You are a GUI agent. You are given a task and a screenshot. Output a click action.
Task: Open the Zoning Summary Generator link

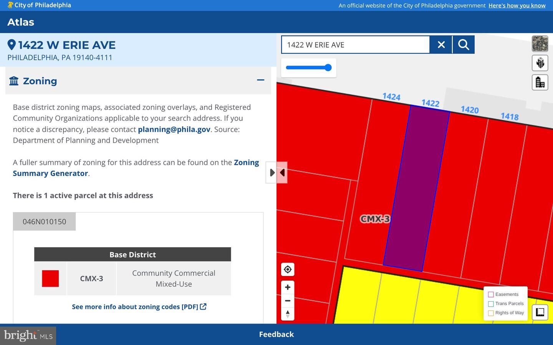(x=136, y=168)
